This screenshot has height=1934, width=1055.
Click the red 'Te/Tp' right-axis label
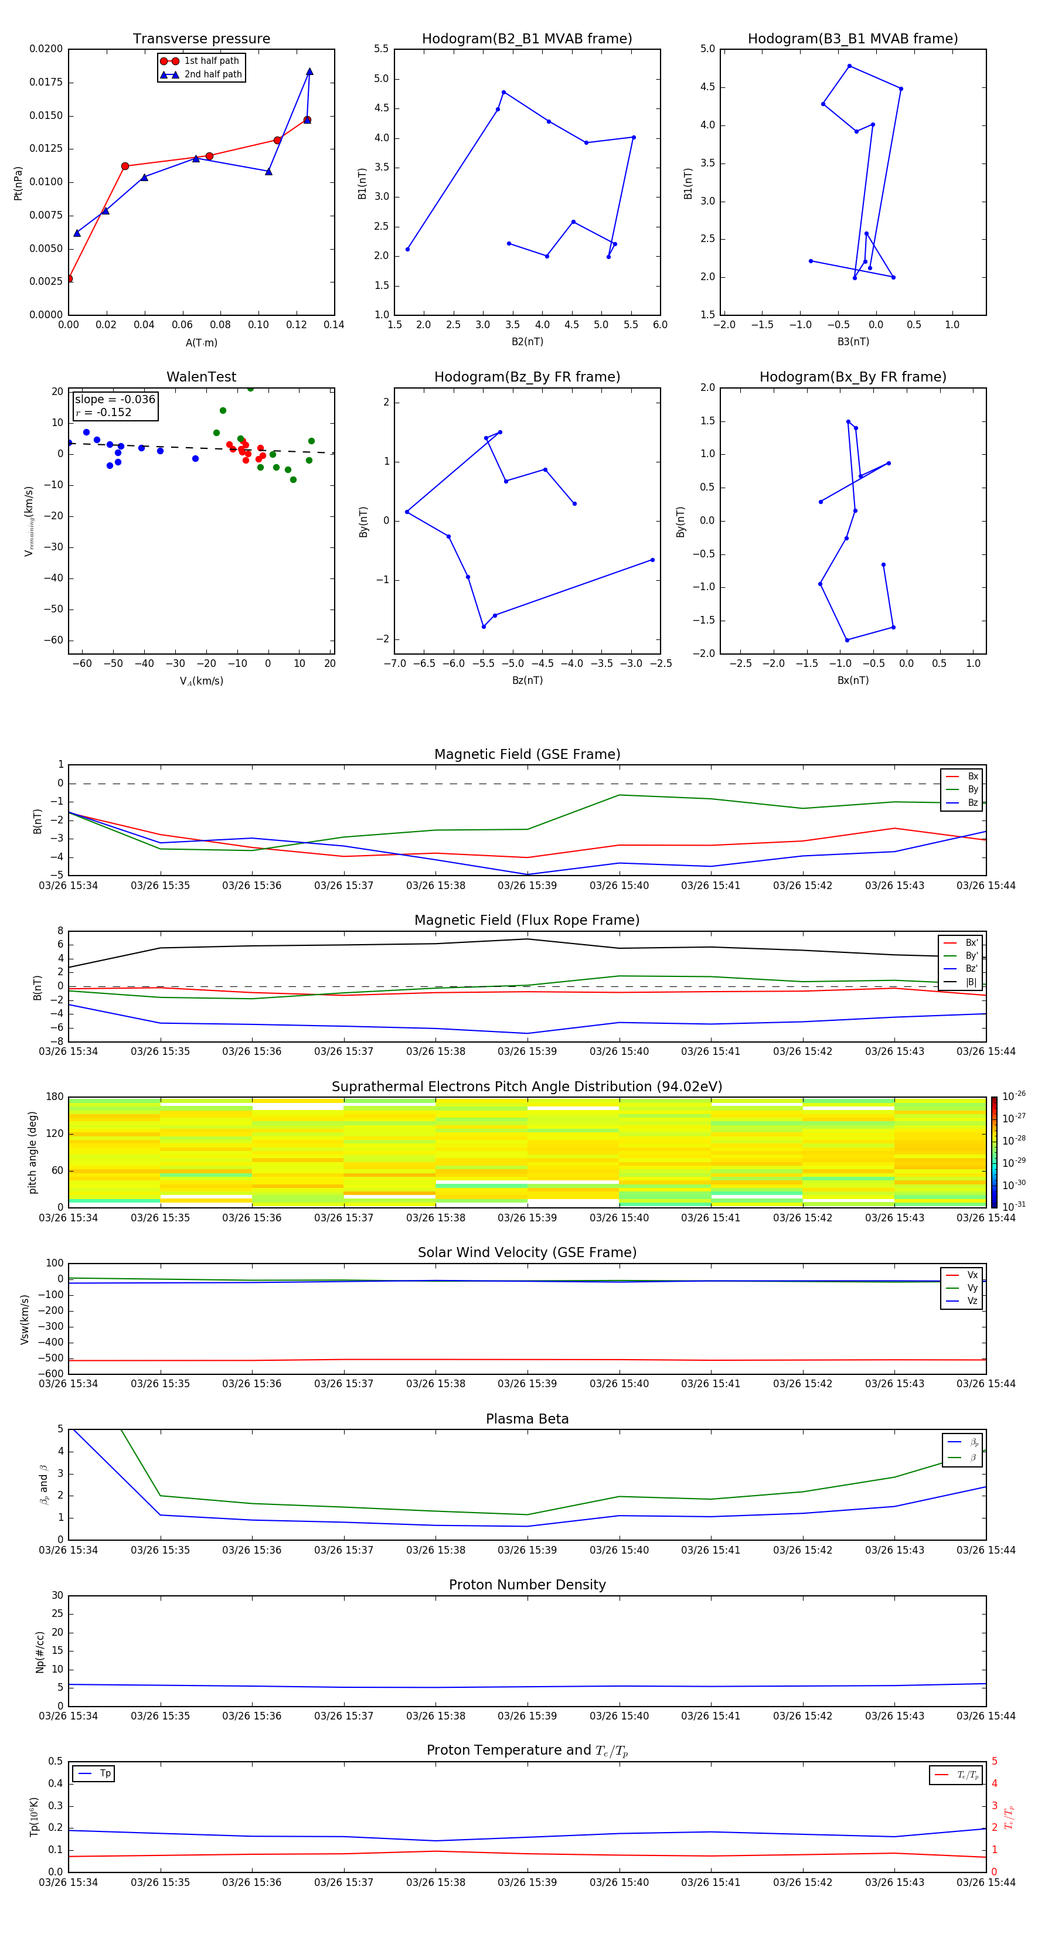(x=1009, y=1817)
